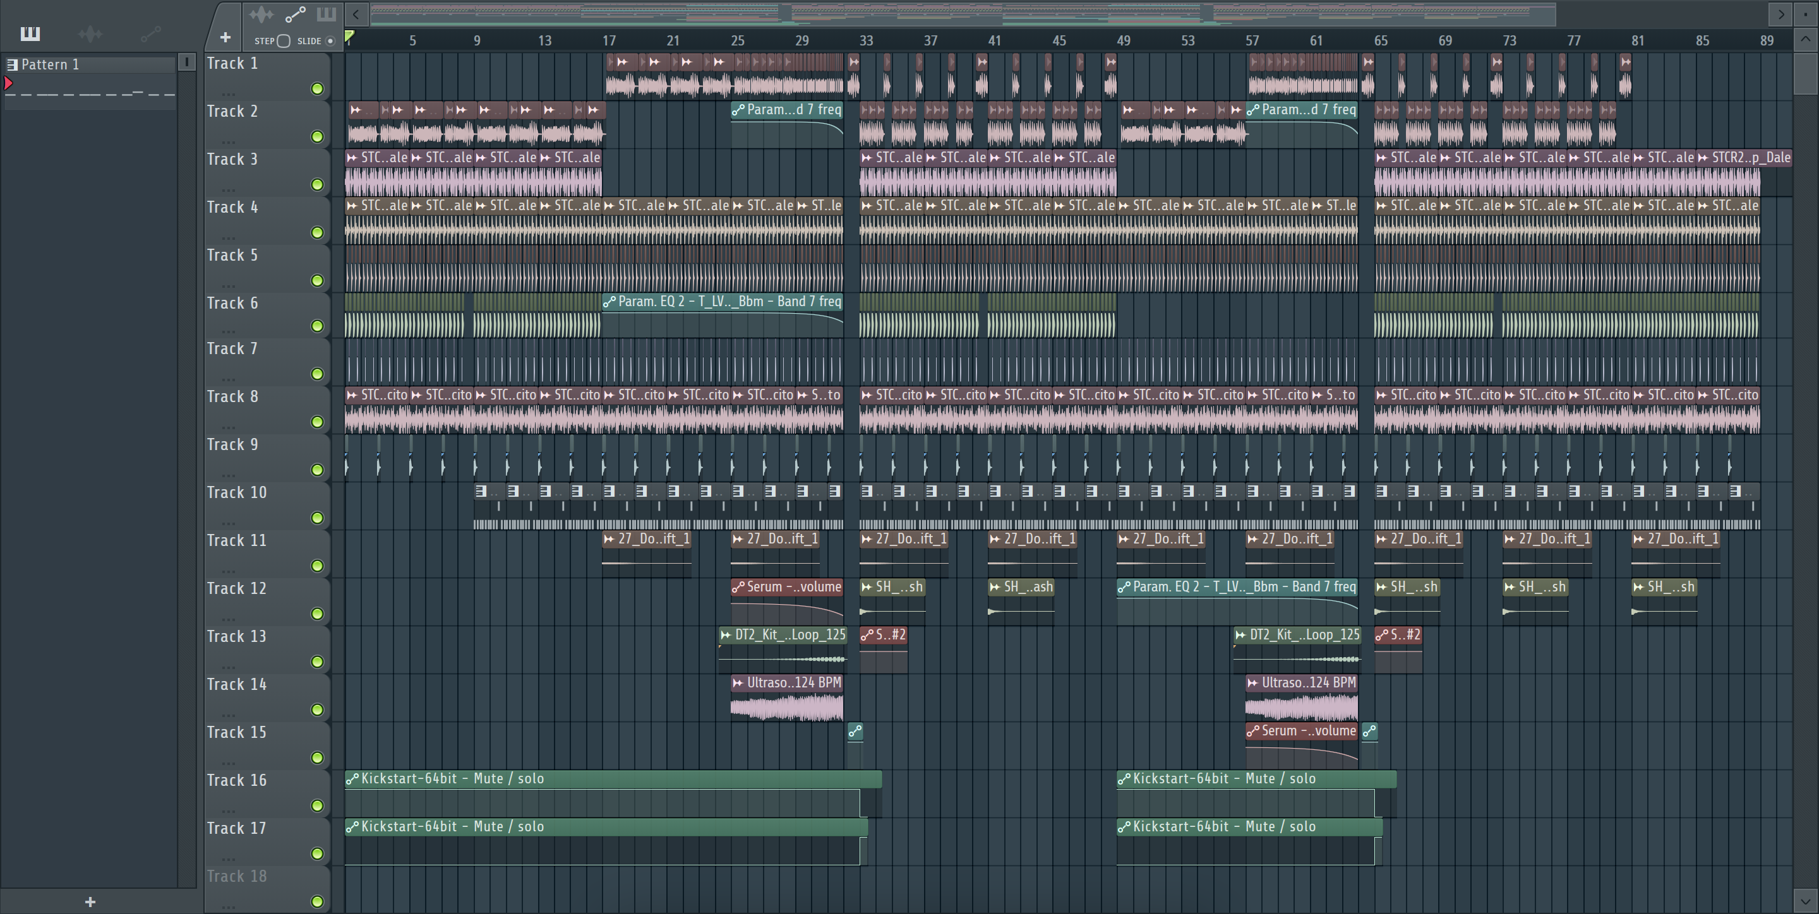Mute Track 6 with its green LED
The height and width of the screenshot is (914, 1819).
[317, 326]
